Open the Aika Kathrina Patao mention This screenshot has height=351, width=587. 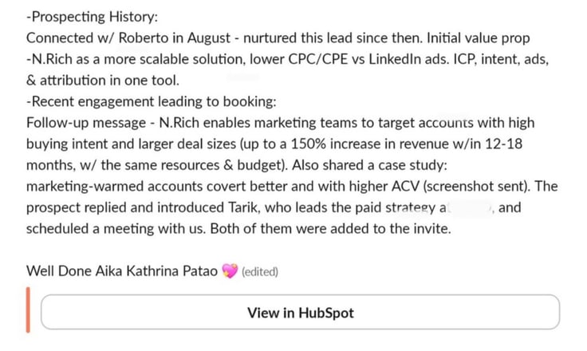click(x=156, y=271)
